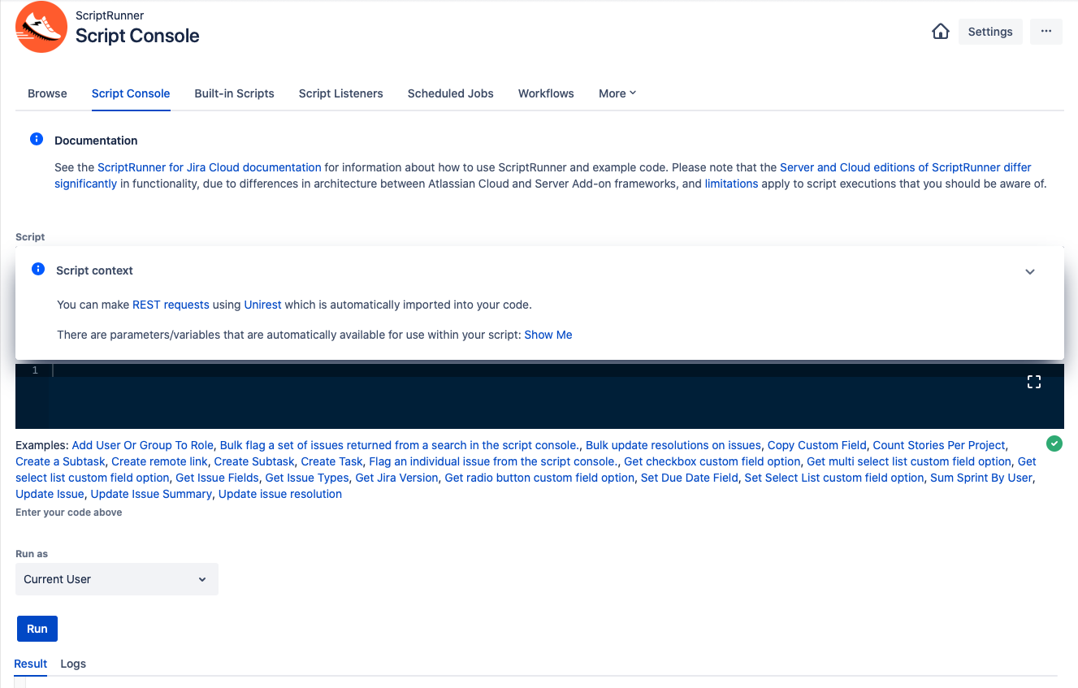The height and width of the screenshot is (688, 1078).
Task: Click the ScriptRunner sneaker logo
Action: click(x=41, y=28)
